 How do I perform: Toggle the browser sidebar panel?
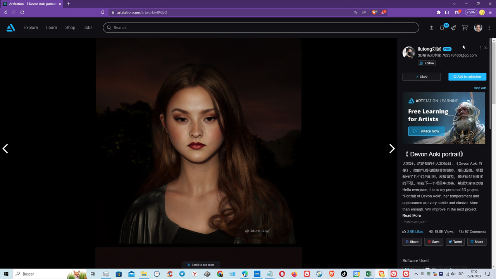[x=447, y=12]
